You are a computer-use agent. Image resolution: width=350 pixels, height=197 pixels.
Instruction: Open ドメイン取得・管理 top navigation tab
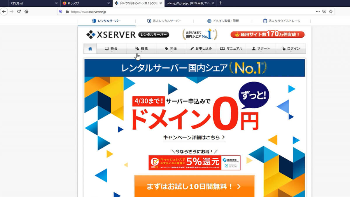[x=223, y=21]
